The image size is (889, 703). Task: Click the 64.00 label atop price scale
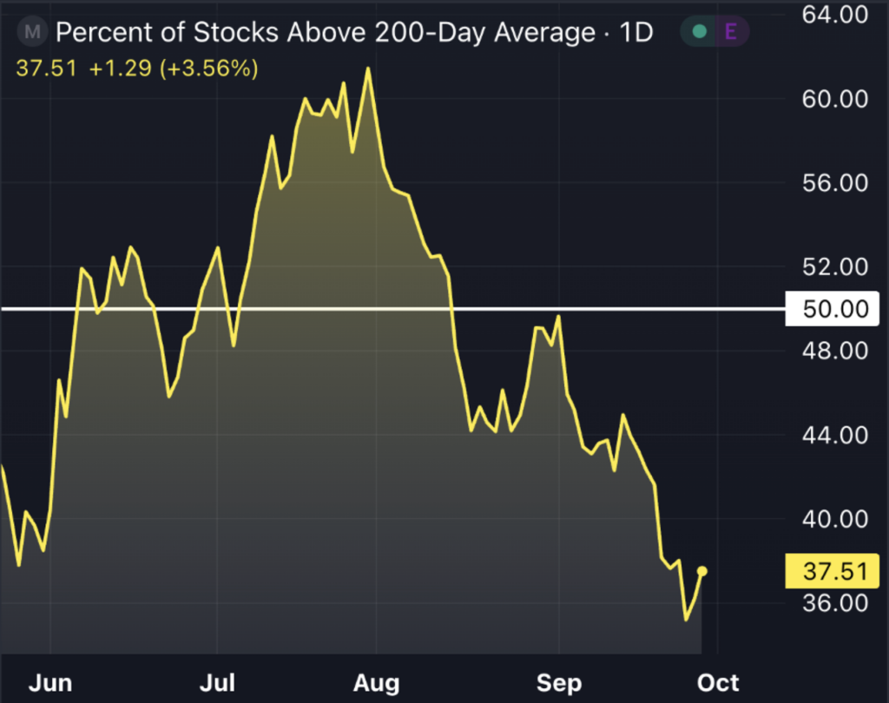(x=835, y=15)
